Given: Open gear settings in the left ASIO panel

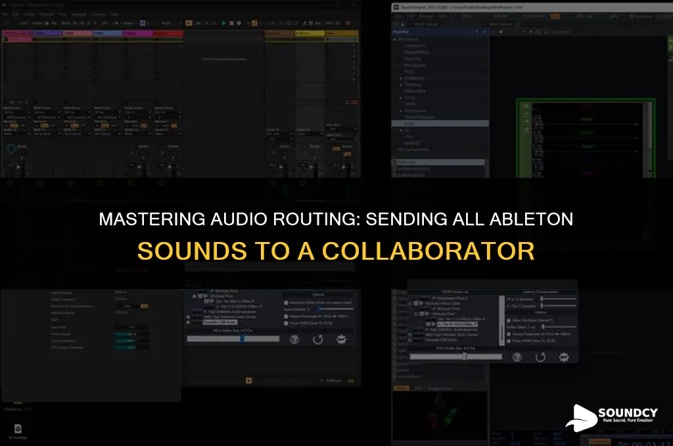Looking at the screenshot, I should pos(341,340).
